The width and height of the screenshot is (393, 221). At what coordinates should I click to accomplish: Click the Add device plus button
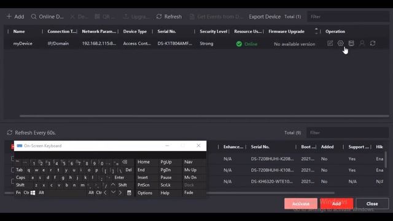[15, 17]
